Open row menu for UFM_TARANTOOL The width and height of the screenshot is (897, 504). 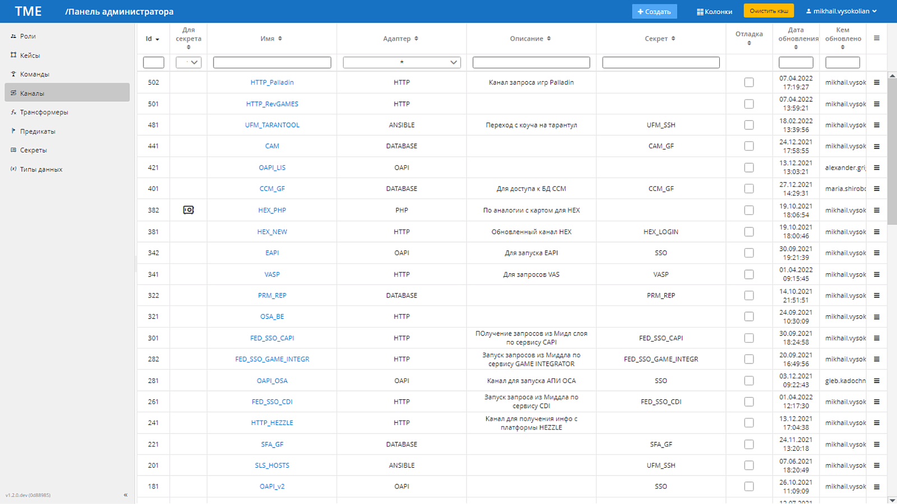pos(876,125)
